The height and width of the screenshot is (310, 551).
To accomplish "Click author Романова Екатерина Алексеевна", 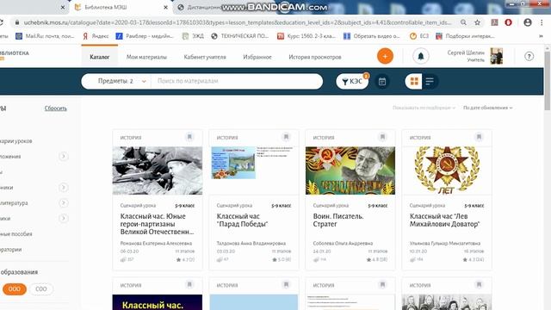I will pos(156,243).
